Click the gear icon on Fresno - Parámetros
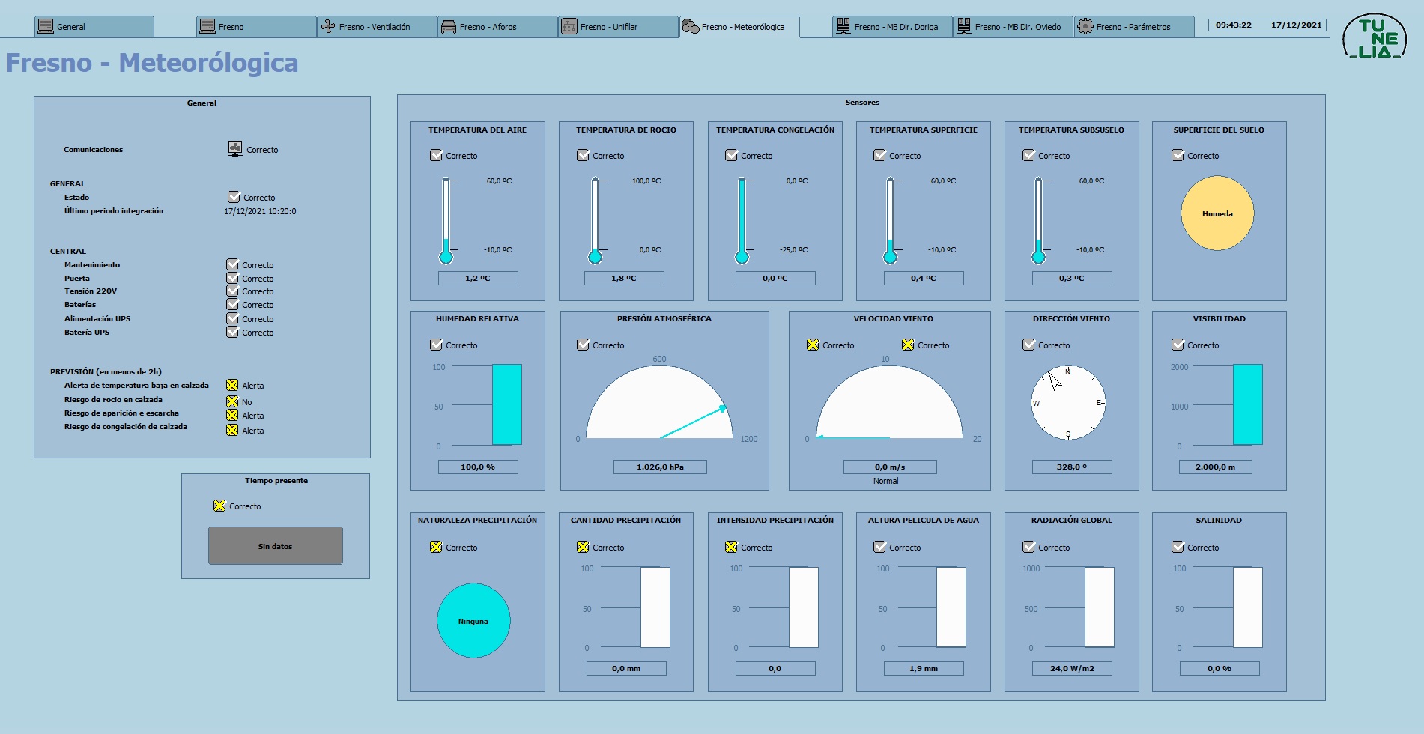1424x734 pixels. click(1085, 27)
